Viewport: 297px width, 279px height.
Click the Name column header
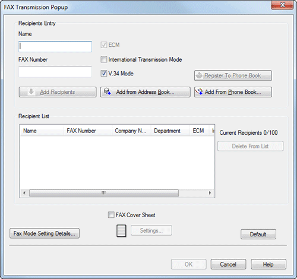[x=42, y=131]
